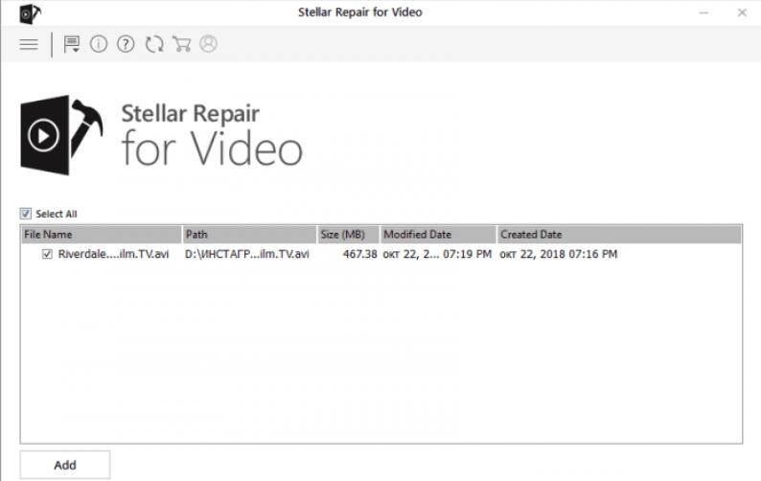The image size is (761, 481).
Task: Toggle the Select All checkbox
Action: pos(26,214)
